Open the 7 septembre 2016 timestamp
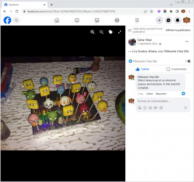The height and width of the screenshot is (182, 194). [x=147, y=44]
